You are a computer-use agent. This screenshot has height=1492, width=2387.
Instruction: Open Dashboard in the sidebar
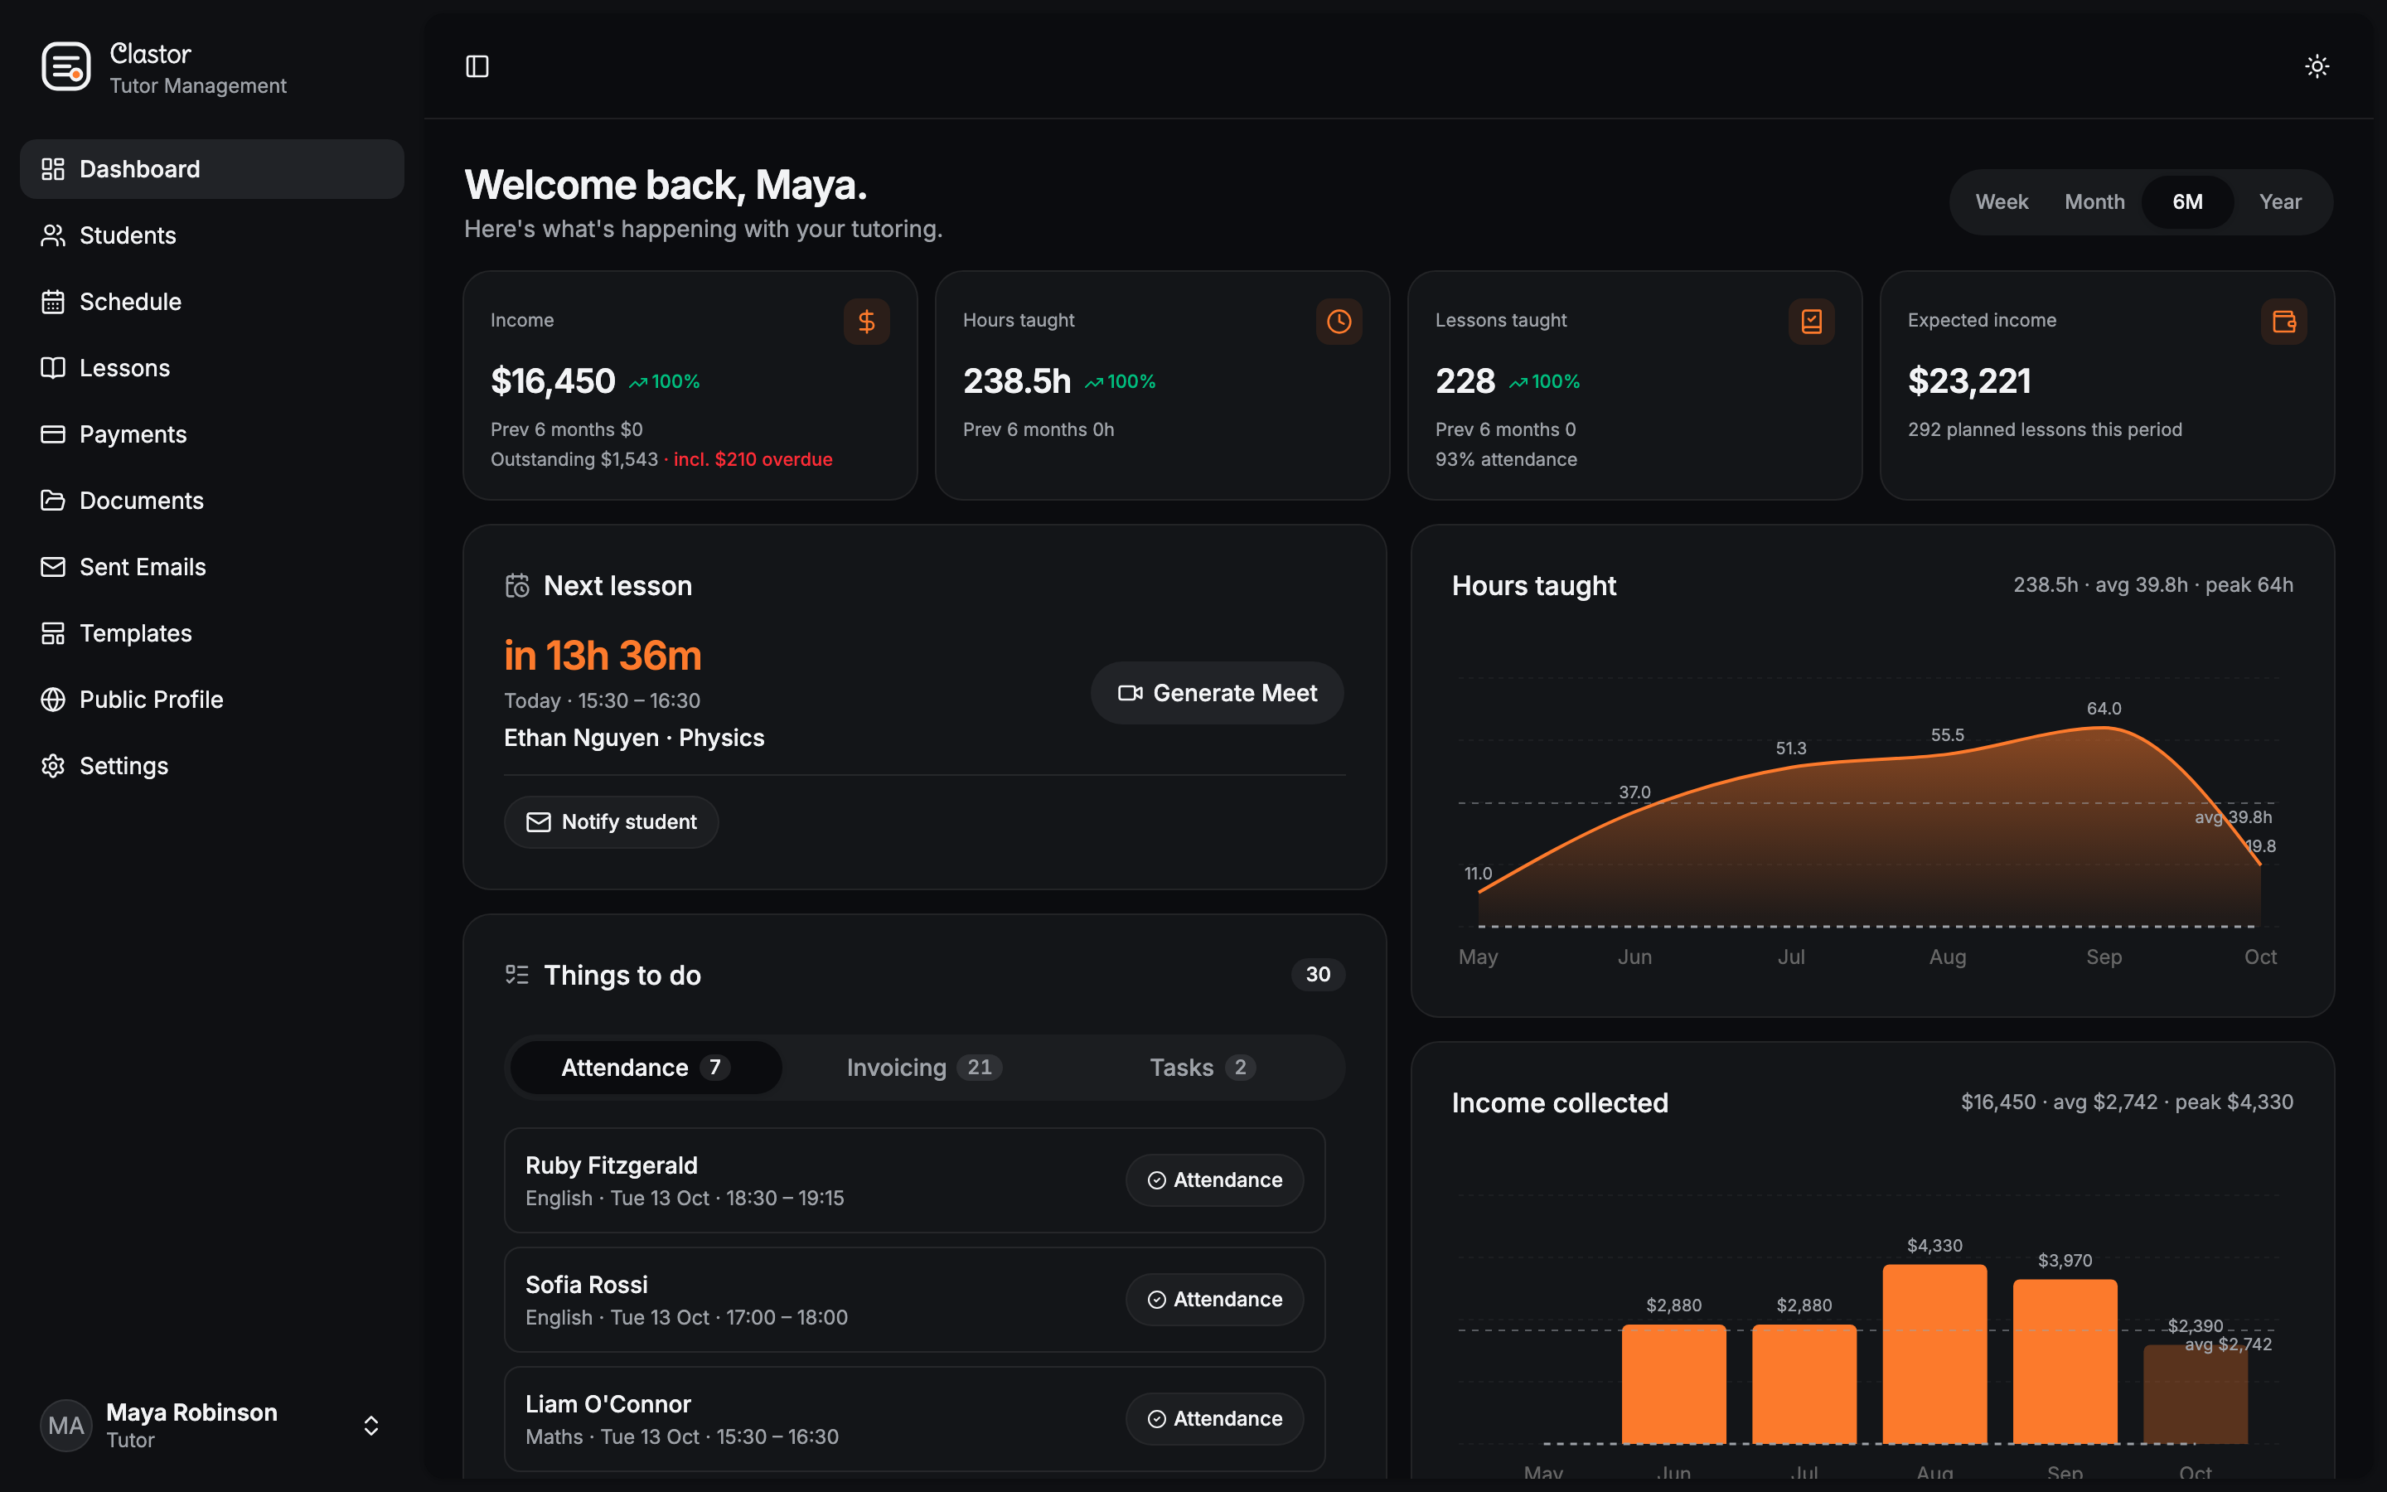click(x=212, y=169)
